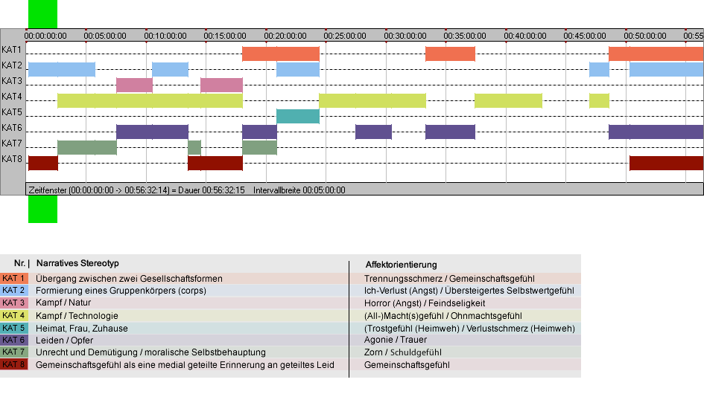Image resolution: width=704 pixels, height=394 pixels.
Task: Click KAT6 purple segment crossing 00:10:00:00 line
Action: 152,132
